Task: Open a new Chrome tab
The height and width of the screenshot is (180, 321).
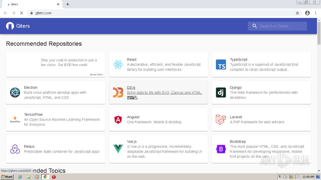Action: tap(68, 4)
